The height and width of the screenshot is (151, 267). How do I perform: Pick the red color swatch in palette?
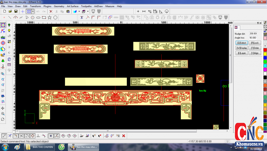(265, 50)
